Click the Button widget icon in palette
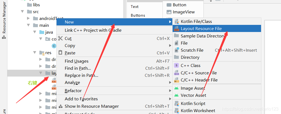This screenshot has height=114, width=281. (x=169, y=5)
